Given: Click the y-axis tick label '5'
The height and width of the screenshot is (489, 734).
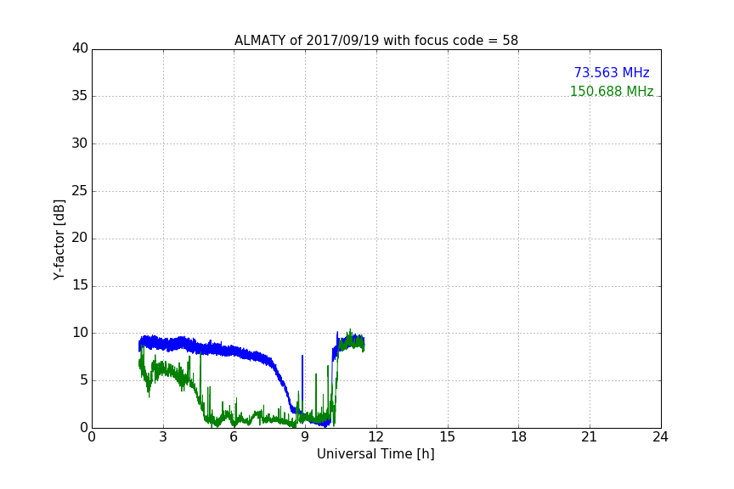Looking at the screenshot, I should (x=84, y=380).
